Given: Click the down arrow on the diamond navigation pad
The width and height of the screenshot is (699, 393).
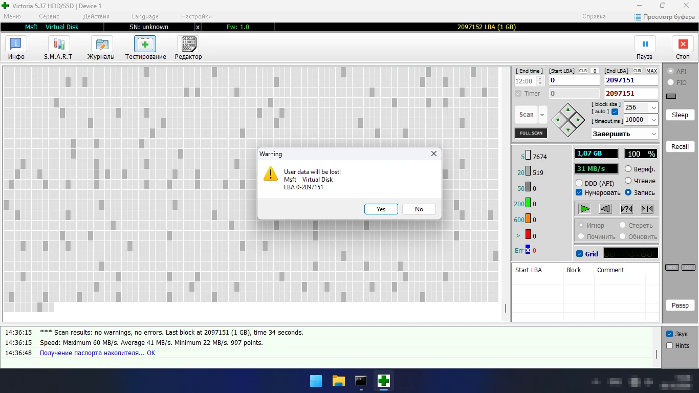Looking at the screenshot, I should click(568, 129).
